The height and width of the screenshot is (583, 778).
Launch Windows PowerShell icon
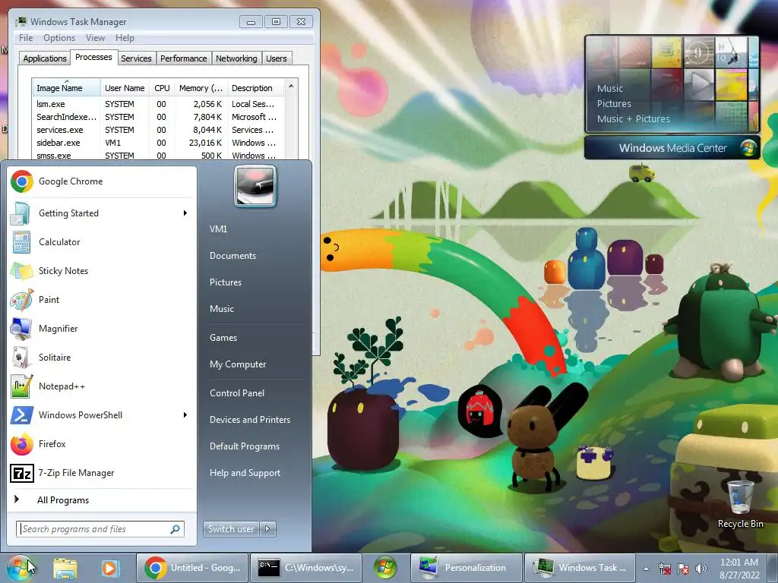pos(21,415)
